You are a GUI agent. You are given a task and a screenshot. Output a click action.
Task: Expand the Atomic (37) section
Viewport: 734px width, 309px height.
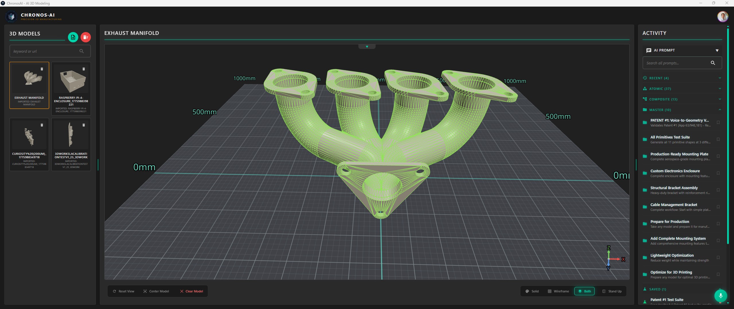pos(682,89)
